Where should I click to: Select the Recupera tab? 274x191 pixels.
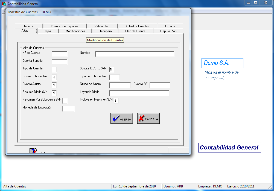105,31
